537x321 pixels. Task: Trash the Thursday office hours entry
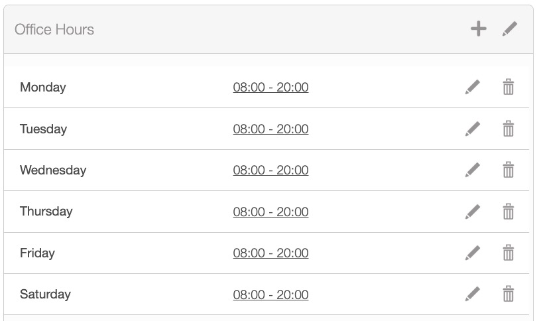click(508, 212)
